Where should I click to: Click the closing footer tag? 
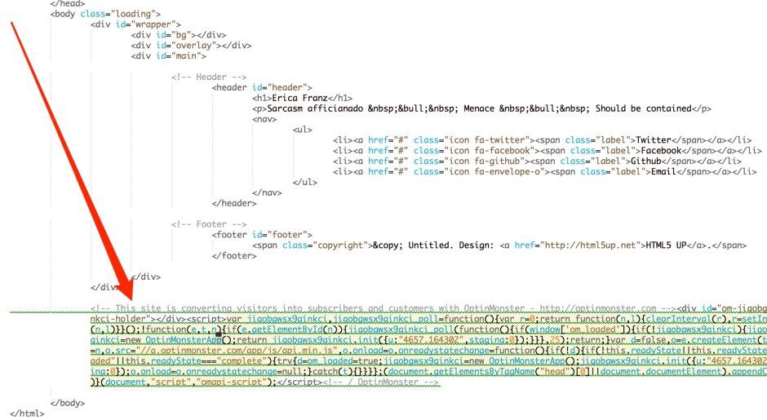[234, 256]
